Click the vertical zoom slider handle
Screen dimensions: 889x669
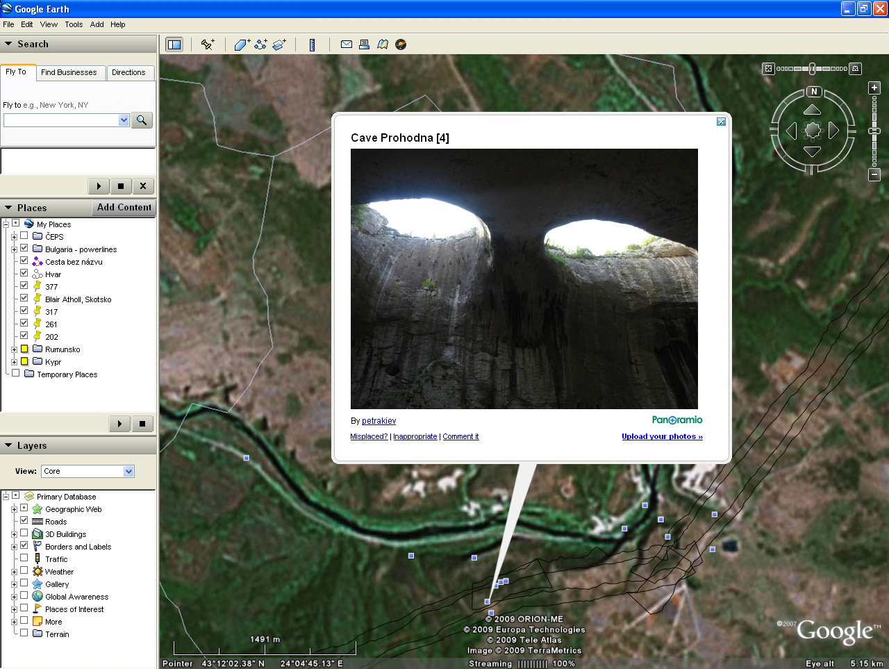tap(874, 131)
